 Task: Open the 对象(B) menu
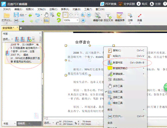click(x=76, y=9)
